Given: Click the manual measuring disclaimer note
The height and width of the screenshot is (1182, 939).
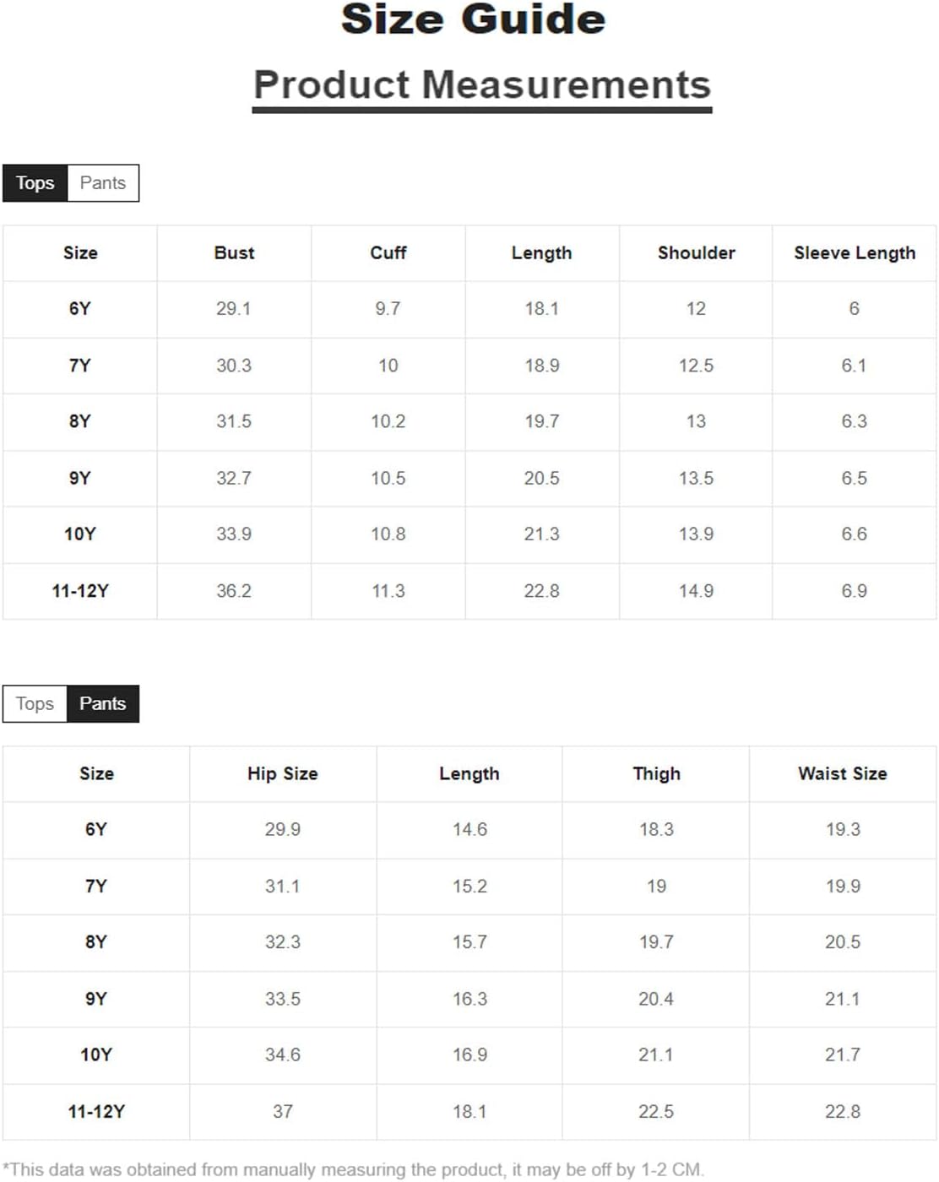Looking at the screenshot, I should coord(352,1170).
